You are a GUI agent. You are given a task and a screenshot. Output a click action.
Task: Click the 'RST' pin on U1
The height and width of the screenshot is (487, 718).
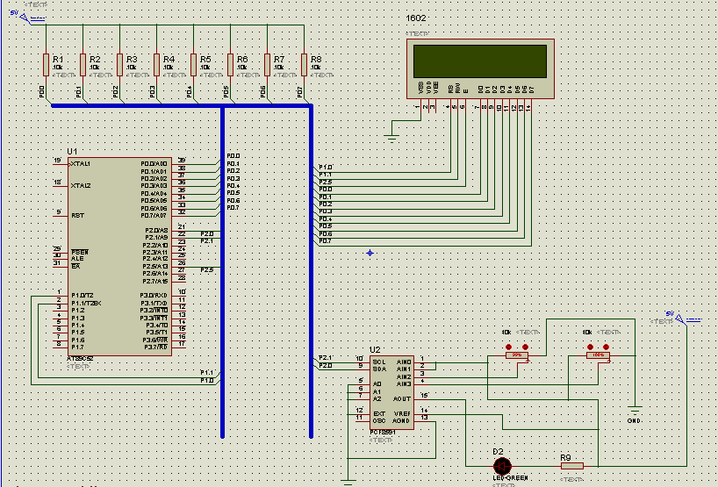coord(78,216)
